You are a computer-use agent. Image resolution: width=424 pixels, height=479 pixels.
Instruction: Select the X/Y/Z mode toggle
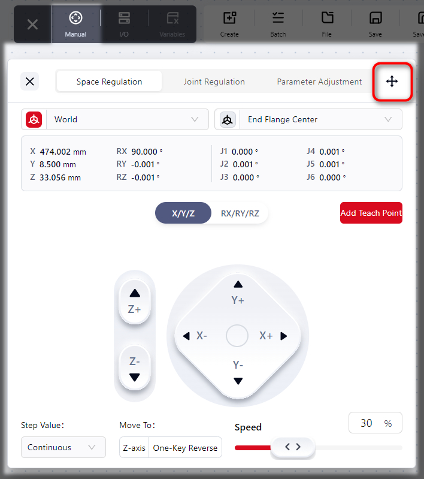pos(183,213)
